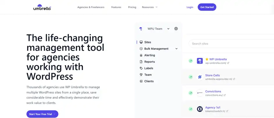Viewport: 274px width, 118px height.
Task: Click the WP Umbrella site logo icon
Action: tap(200, 61)
